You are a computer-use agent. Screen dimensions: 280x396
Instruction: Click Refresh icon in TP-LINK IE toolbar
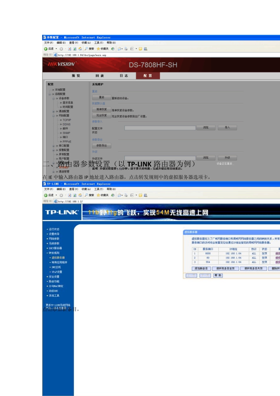75,195
